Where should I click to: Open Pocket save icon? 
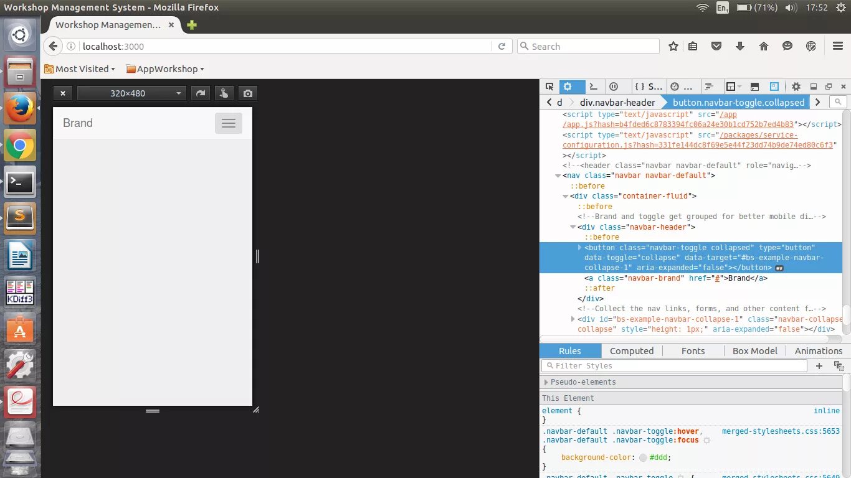tap(716, 46)
